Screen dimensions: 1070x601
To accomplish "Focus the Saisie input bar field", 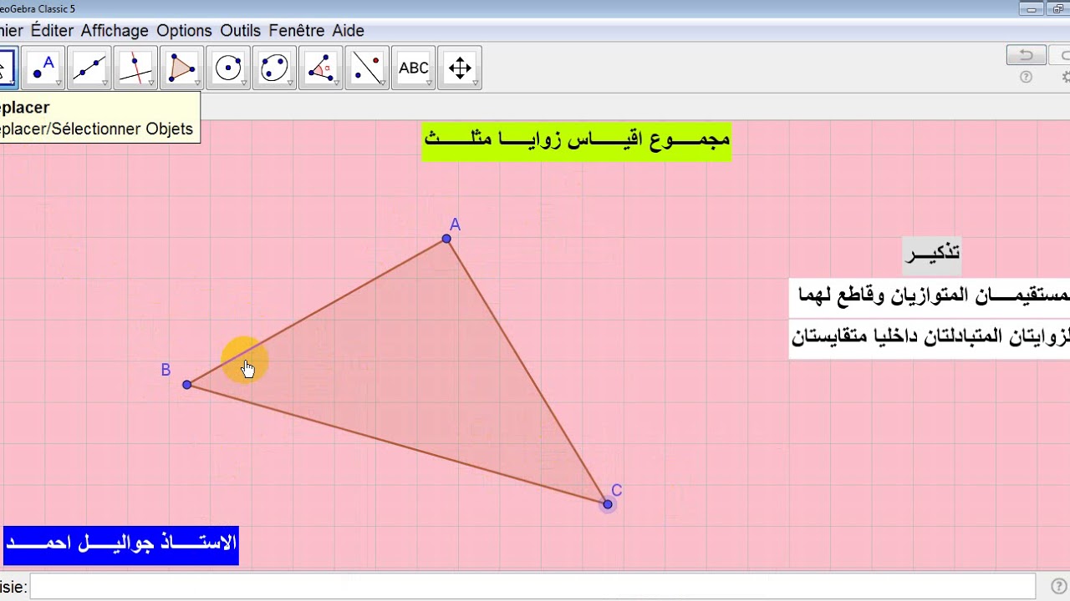I will click(x=532, y=586).
